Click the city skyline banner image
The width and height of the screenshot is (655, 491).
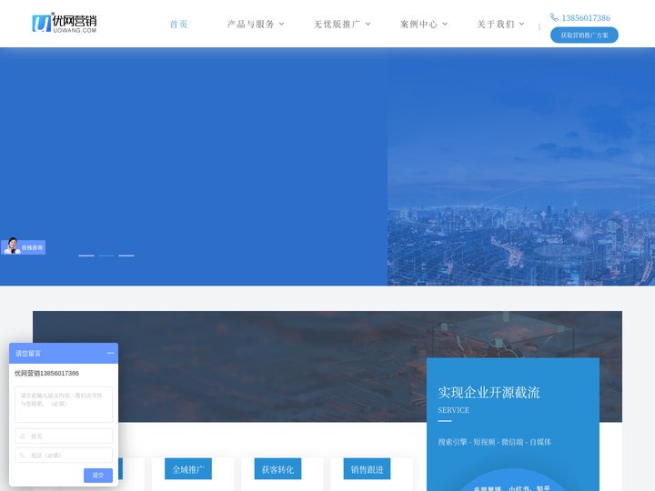click(521, 167)
